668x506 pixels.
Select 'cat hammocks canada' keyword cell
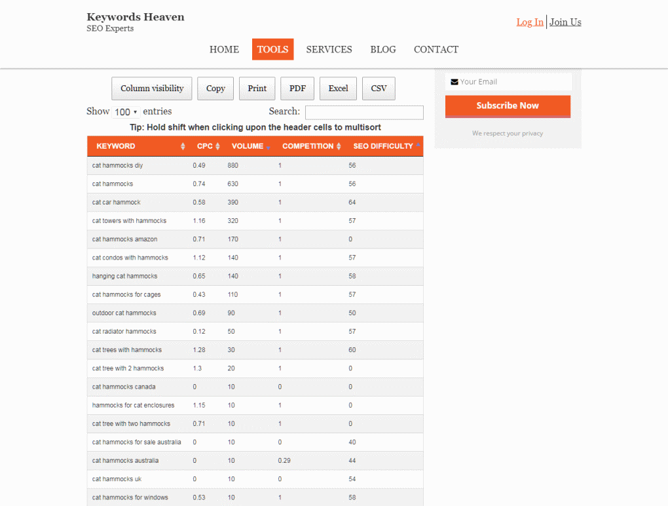pyautogui.click(x=124, y=387)
